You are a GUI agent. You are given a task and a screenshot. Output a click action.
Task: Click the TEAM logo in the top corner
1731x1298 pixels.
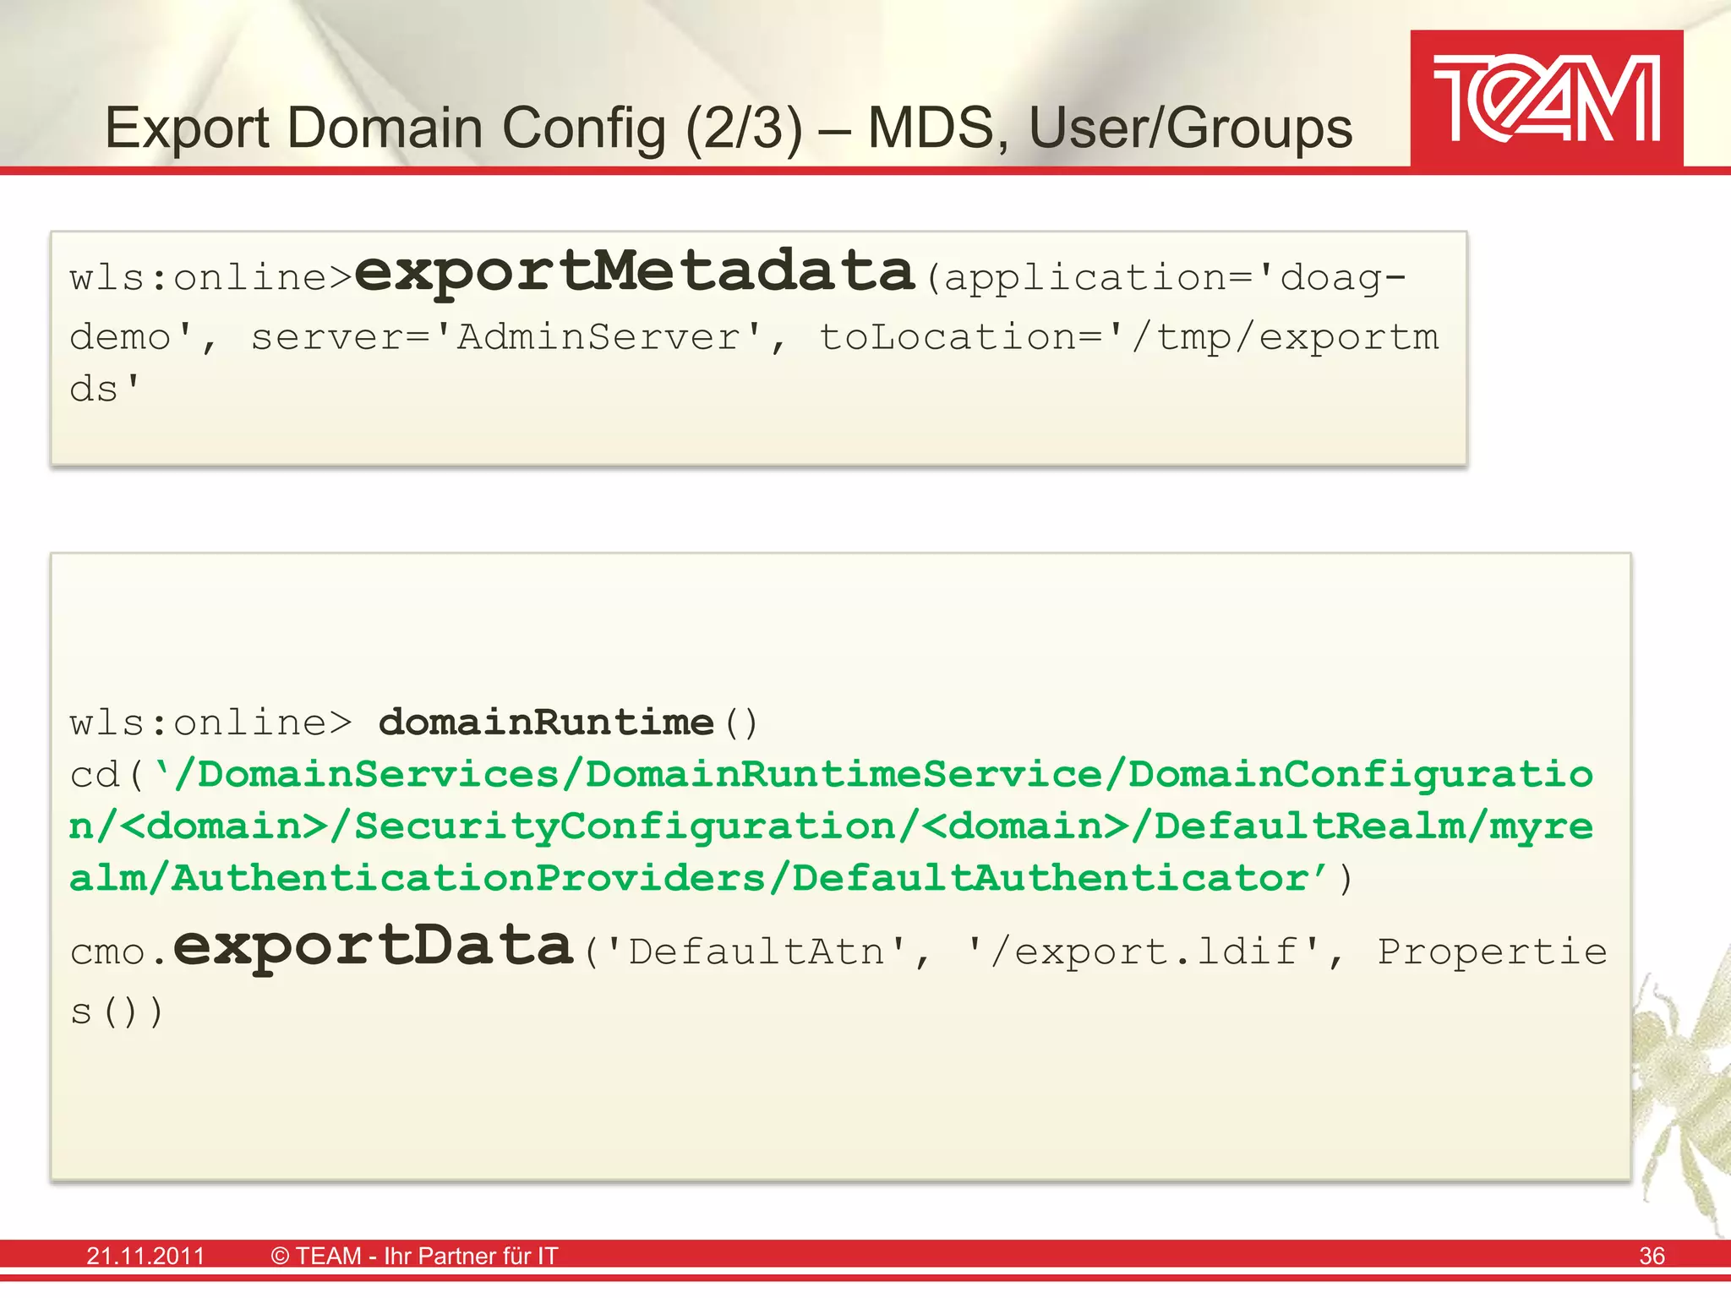click(1547, 99)
